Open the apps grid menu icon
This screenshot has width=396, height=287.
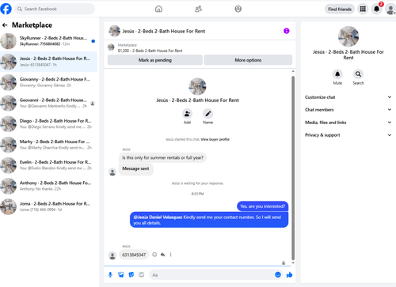(x=363, y=9)
